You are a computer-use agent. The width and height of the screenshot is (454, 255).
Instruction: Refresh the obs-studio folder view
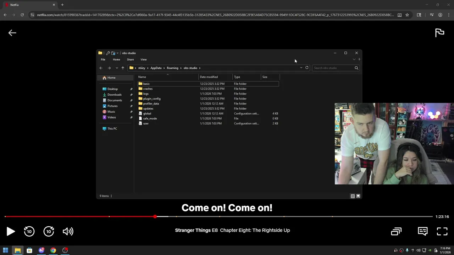coord(307,68)
